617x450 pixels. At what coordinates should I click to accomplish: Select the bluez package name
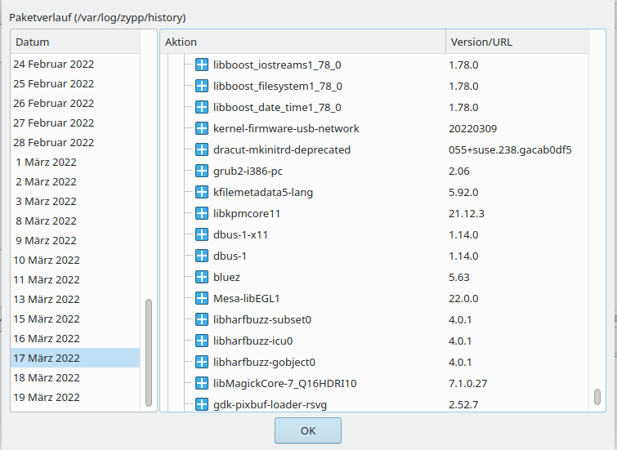[x=226, y=278]
